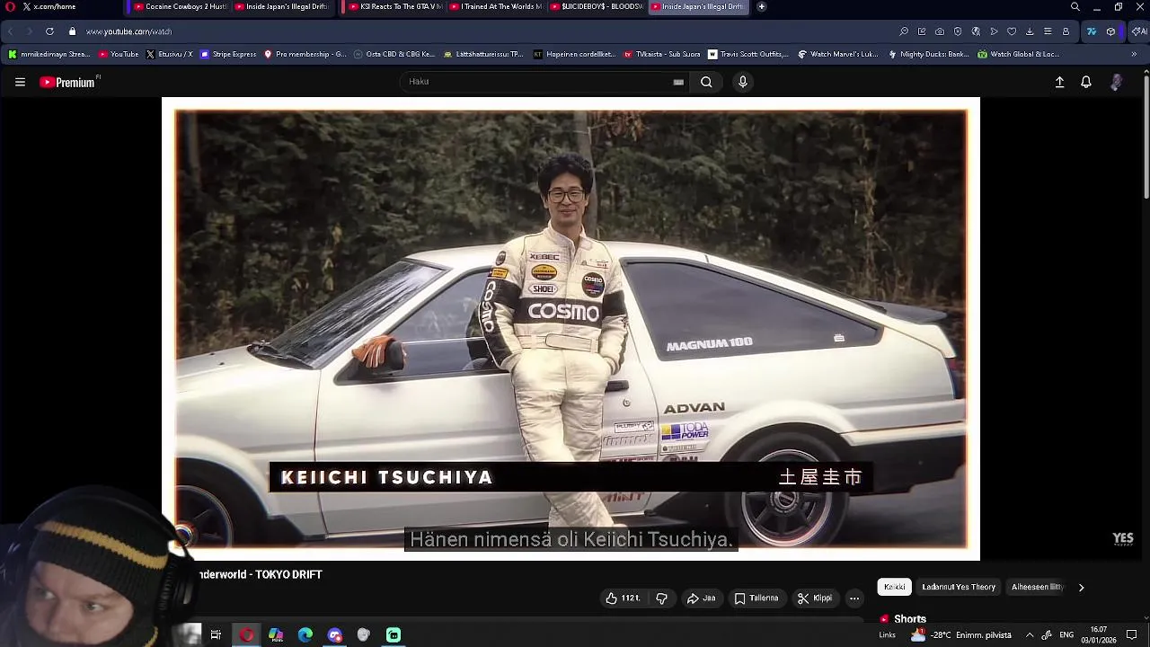Screen dimensions: 1150x647
Task: Open the YouTube create/upload icon
Action: point(1059,82)
